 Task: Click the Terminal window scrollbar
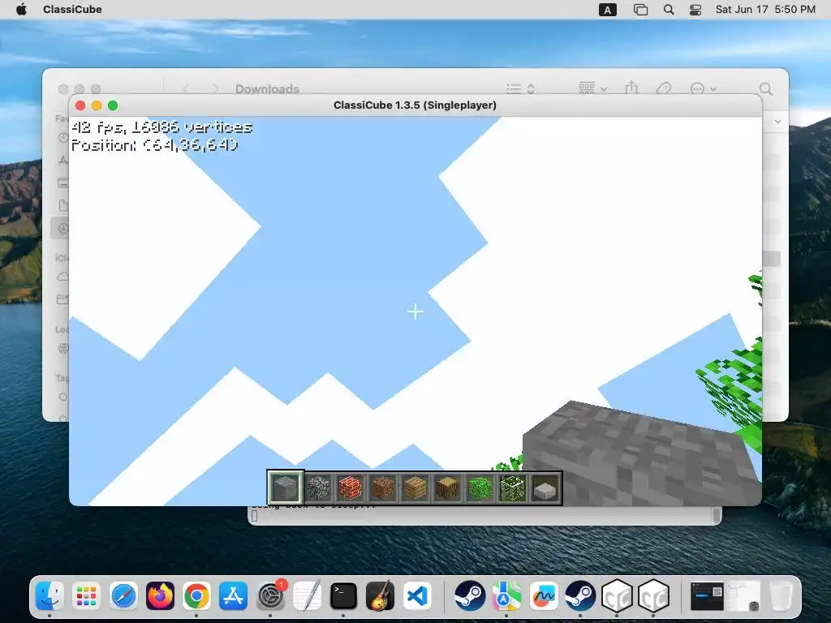pyautogui.click(x=717, y=515)
